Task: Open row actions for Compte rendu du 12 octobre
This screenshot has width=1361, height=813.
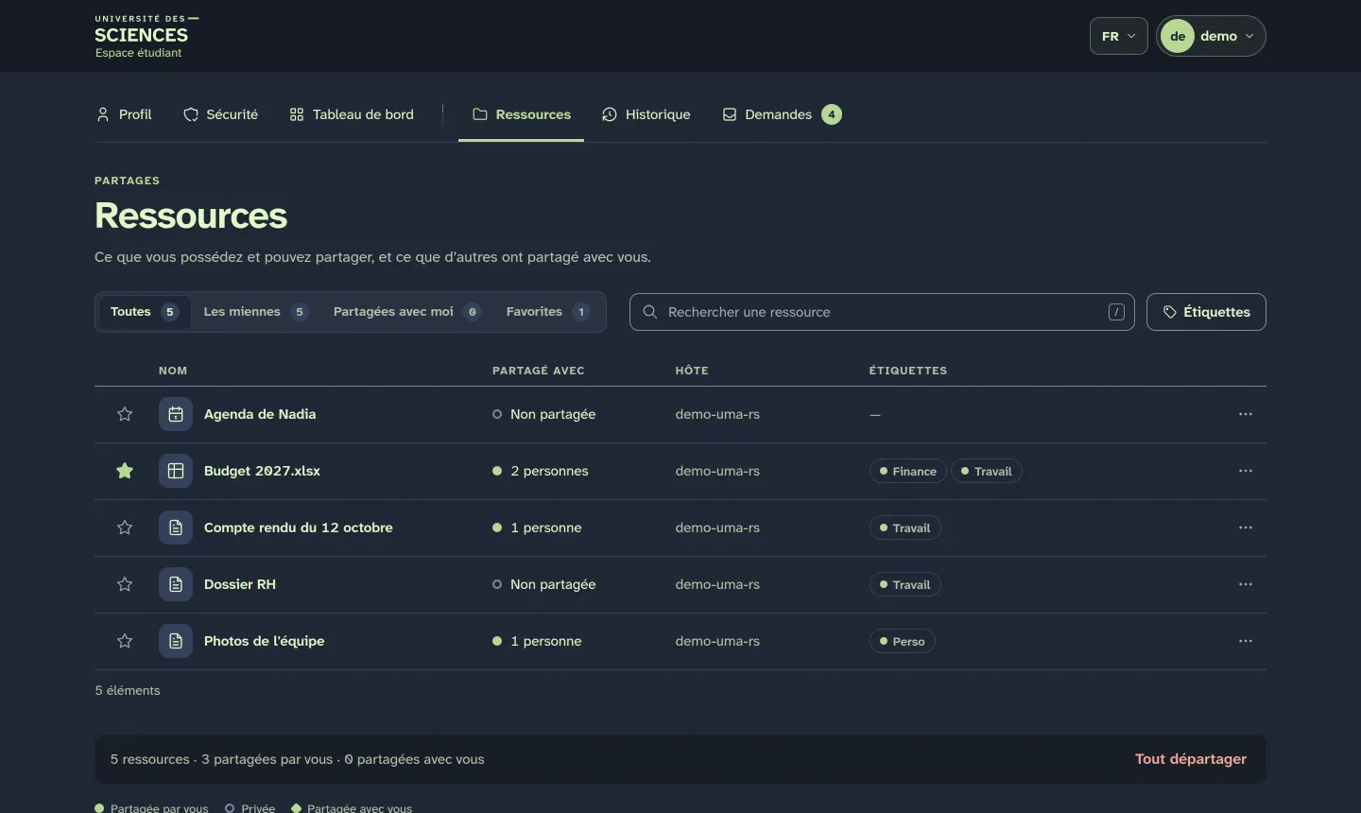Action: (x=1246, y=528)
